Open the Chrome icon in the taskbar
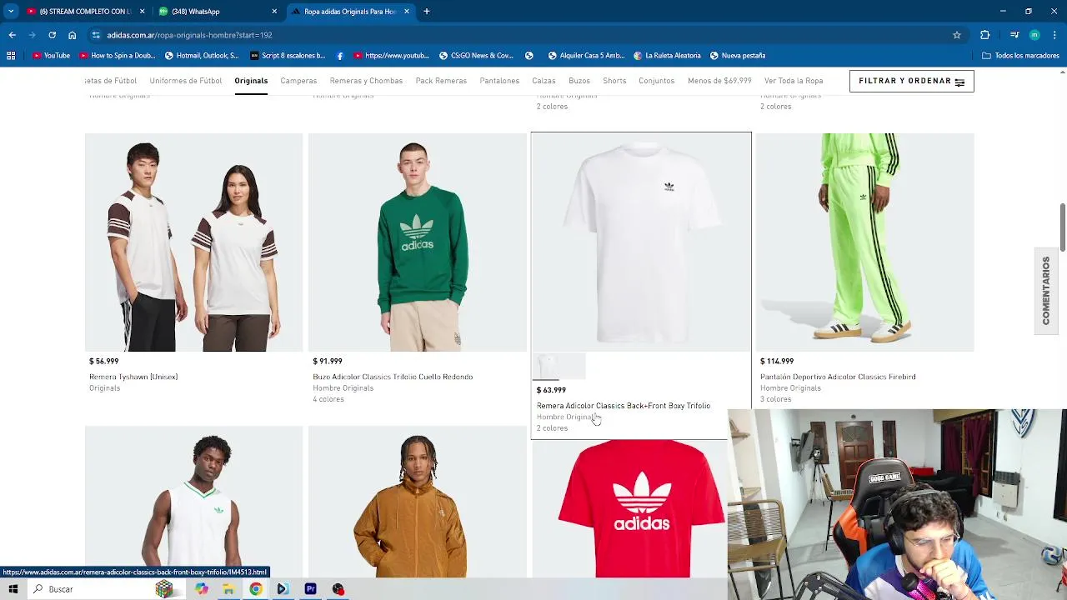This screenshot has width=1067, height=600. click(x=256, y=589)
